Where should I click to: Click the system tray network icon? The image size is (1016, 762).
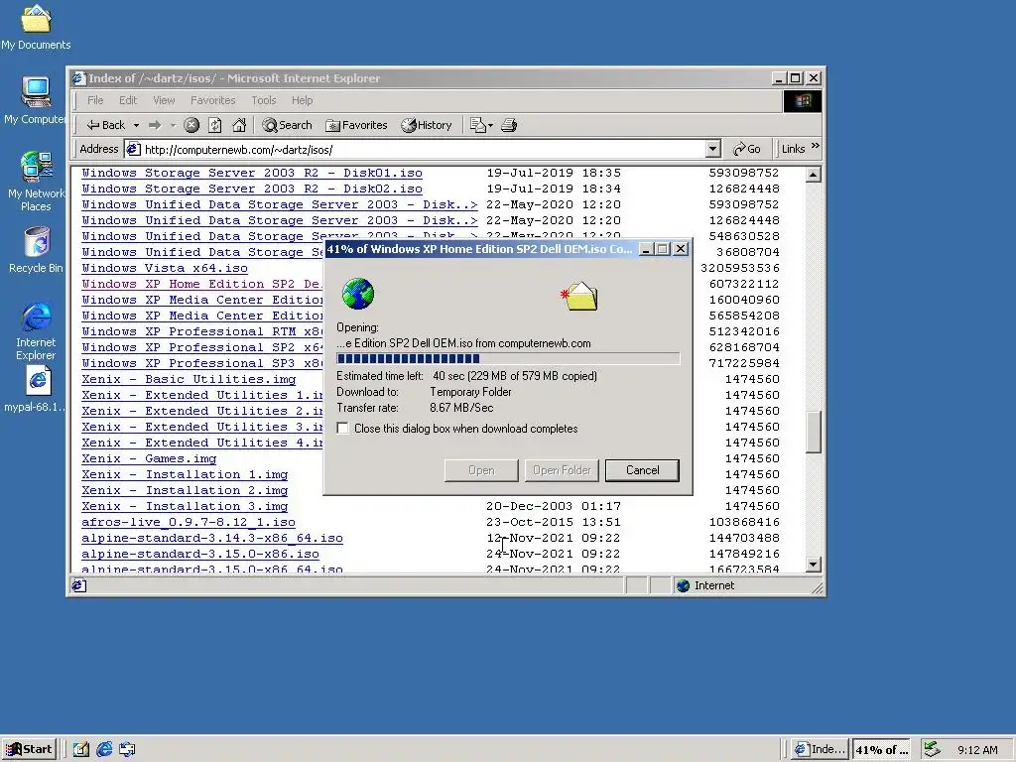point(932,749)
